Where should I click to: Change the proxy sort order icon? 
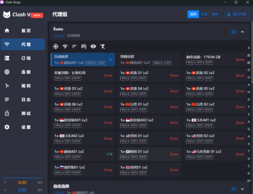74,46
